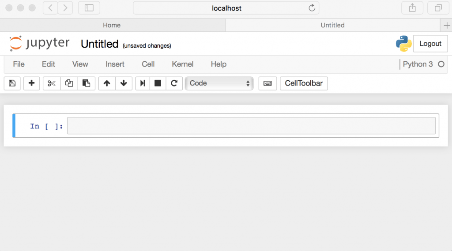Move selected cell up
This screenshot has height=251, width=452.
click(107, 83)
